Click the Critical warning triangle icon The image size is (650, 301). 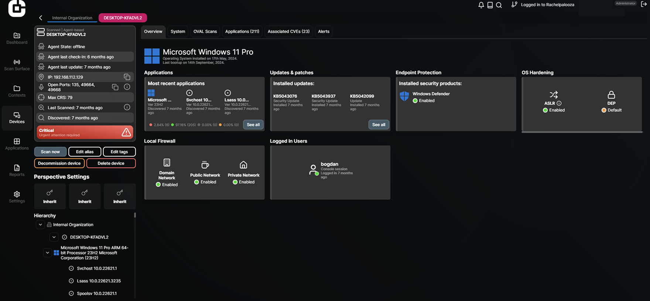pos(126,132)
